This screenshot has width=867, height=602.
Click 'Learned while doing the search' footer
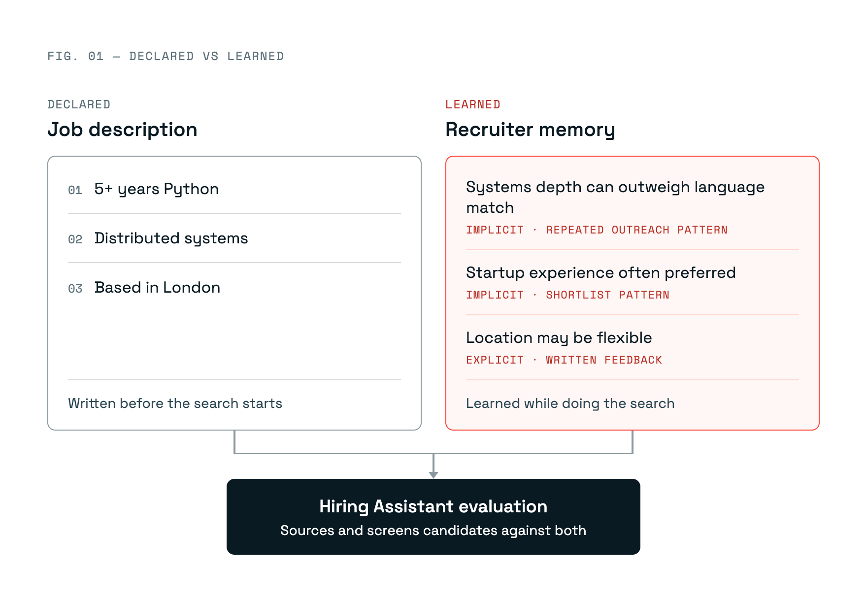570,403
